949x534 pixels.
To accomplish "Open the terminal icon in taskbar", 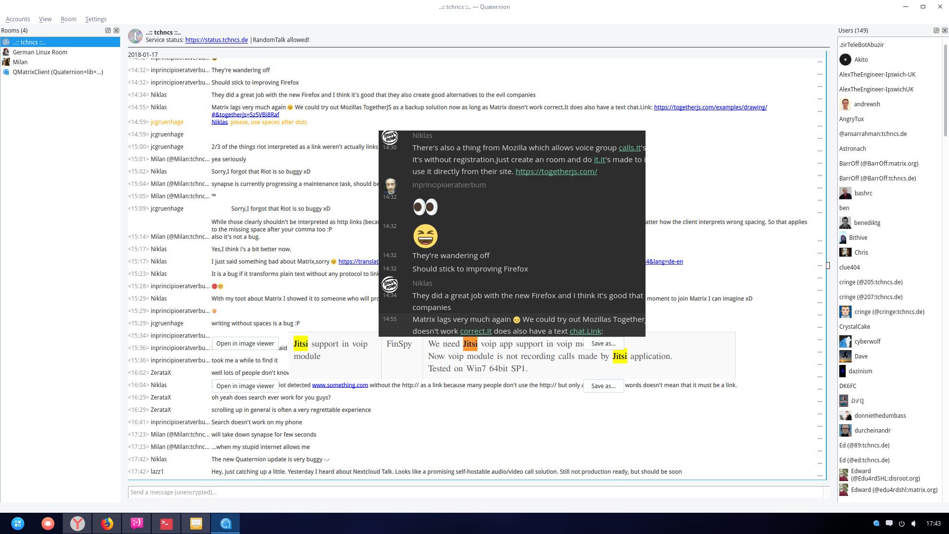I will [x=167, y=523].
